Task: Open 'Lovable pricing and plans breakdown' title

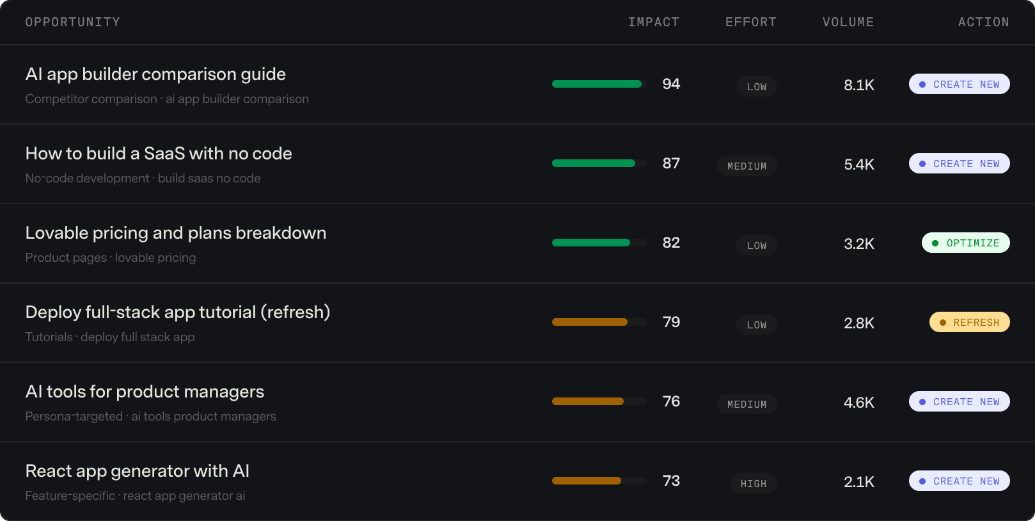Action: (176, 233)
